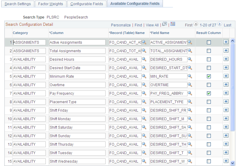This screenshot has width=236, height=166.
Task: Open field lookup next to MIN_RATE
Action: pos(190,76)
